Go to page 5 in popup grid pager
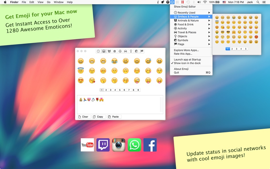 (246, 49)
